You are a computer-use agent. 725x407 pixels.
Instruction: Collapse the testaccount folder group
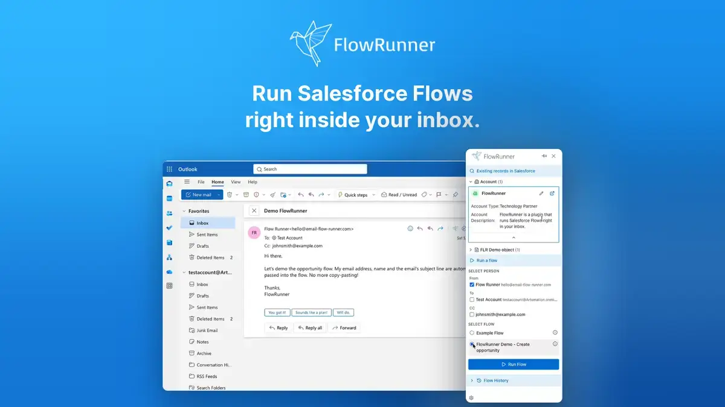(184, 273)
